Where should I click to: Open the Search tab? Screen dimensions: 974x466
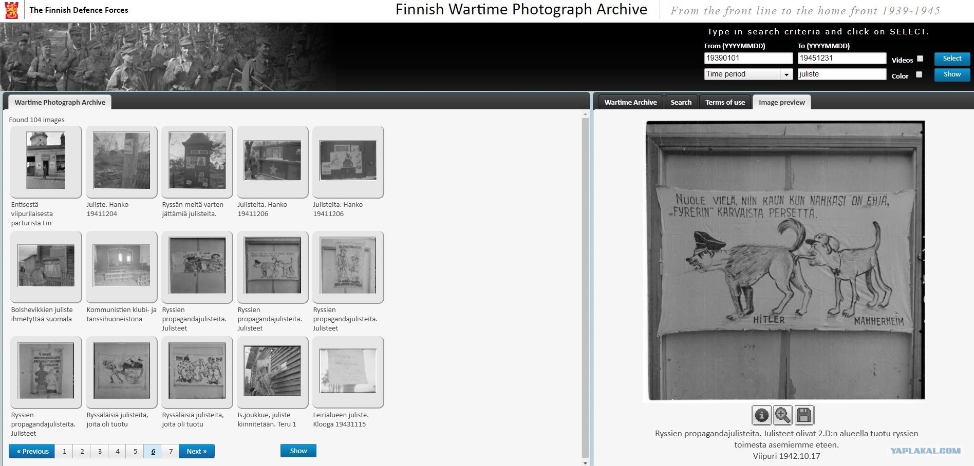coord(681,102)
